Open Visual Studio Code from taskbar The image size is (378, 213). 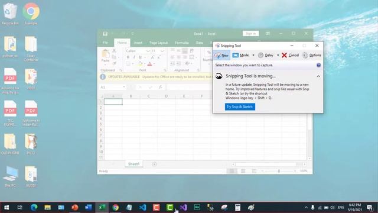(142, 208)
